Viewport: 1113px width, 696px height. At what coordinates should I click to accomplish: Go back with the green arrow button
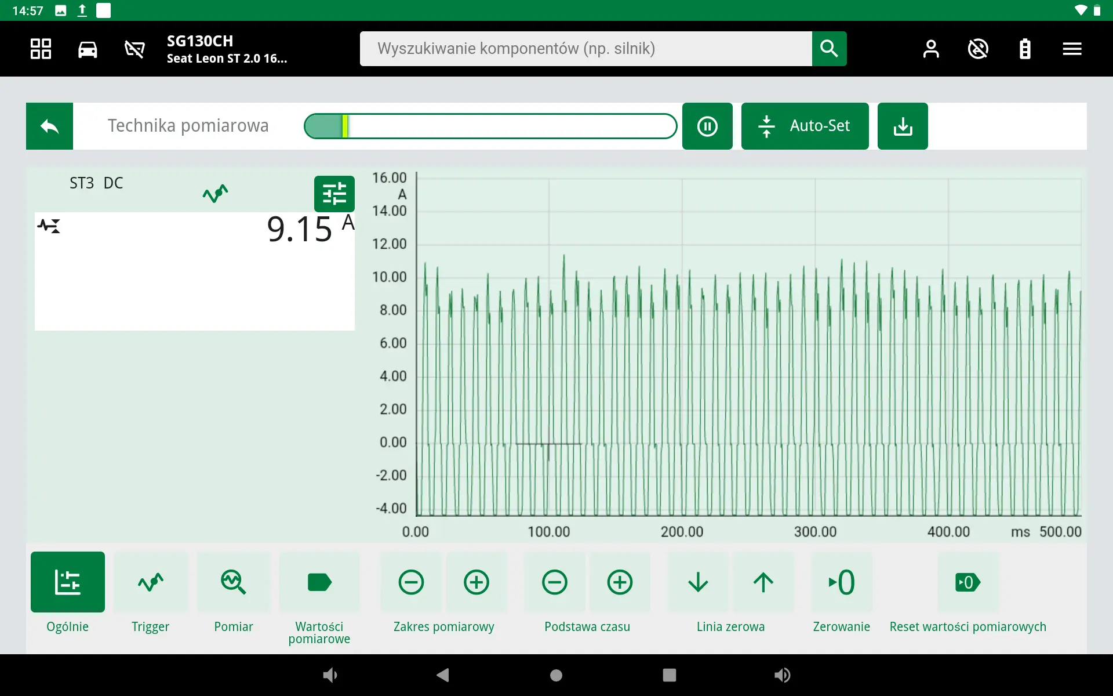[x=49, y=126]
